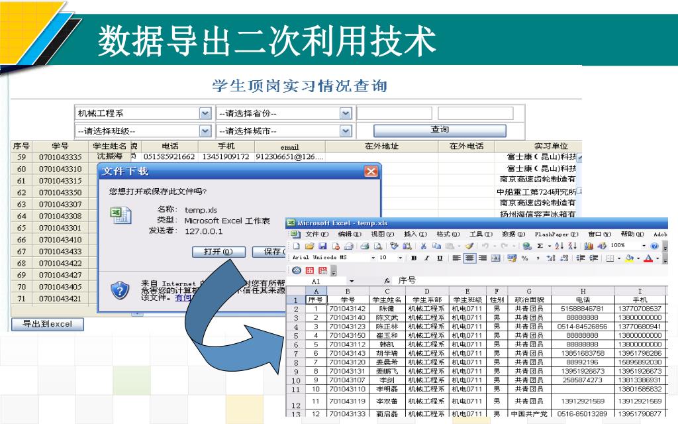The height and width of the screenshot is (424, 678).
Task: Toggle Align Right in Excel
Action: point(483,258)
